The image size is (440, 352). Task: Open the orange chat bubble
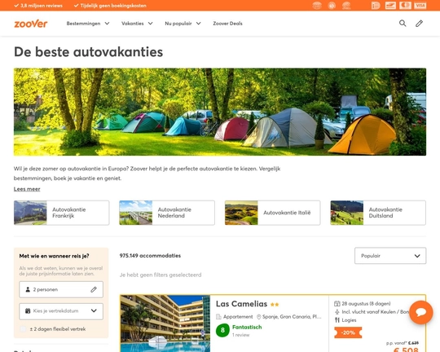click(x=420, y=312)
